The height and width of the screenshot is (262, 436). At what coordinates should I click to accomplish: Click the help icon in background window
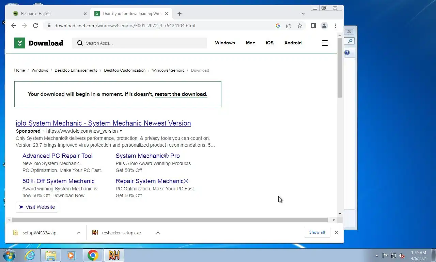[347, 53]
